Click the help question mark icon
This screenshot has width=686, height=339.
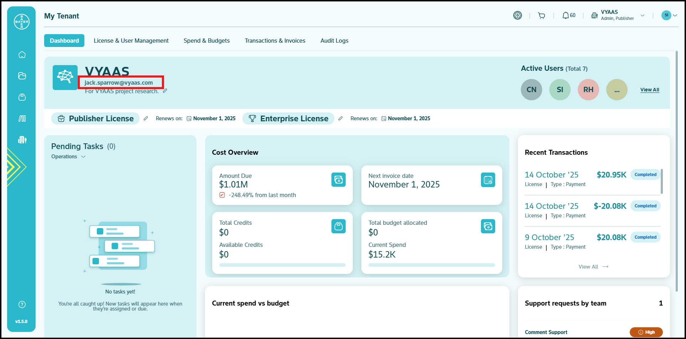tap(22, 304)
